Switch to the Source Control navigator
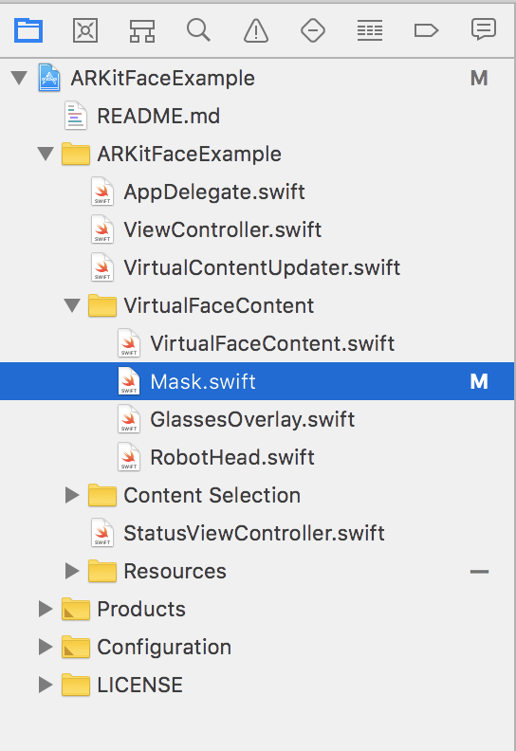516x751 pixels. point(85,30)
